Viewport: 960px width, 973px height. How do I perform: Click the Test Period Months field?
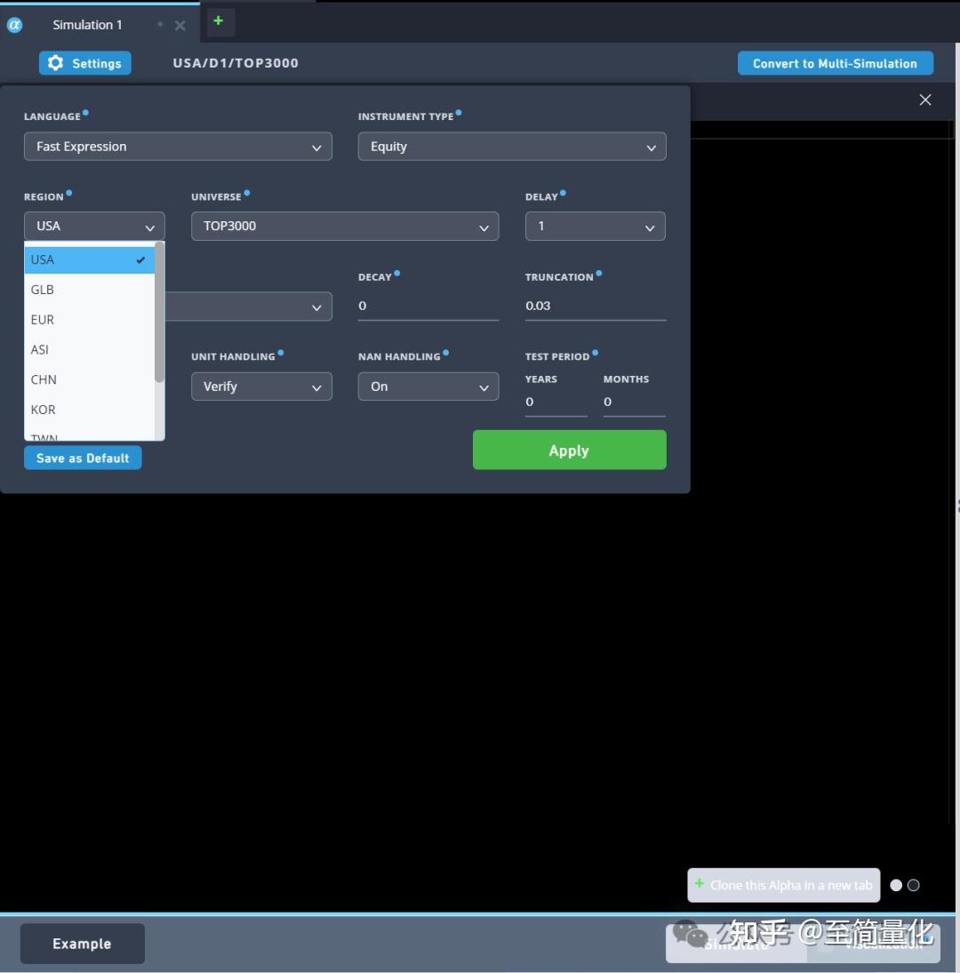tap(634, 403)
